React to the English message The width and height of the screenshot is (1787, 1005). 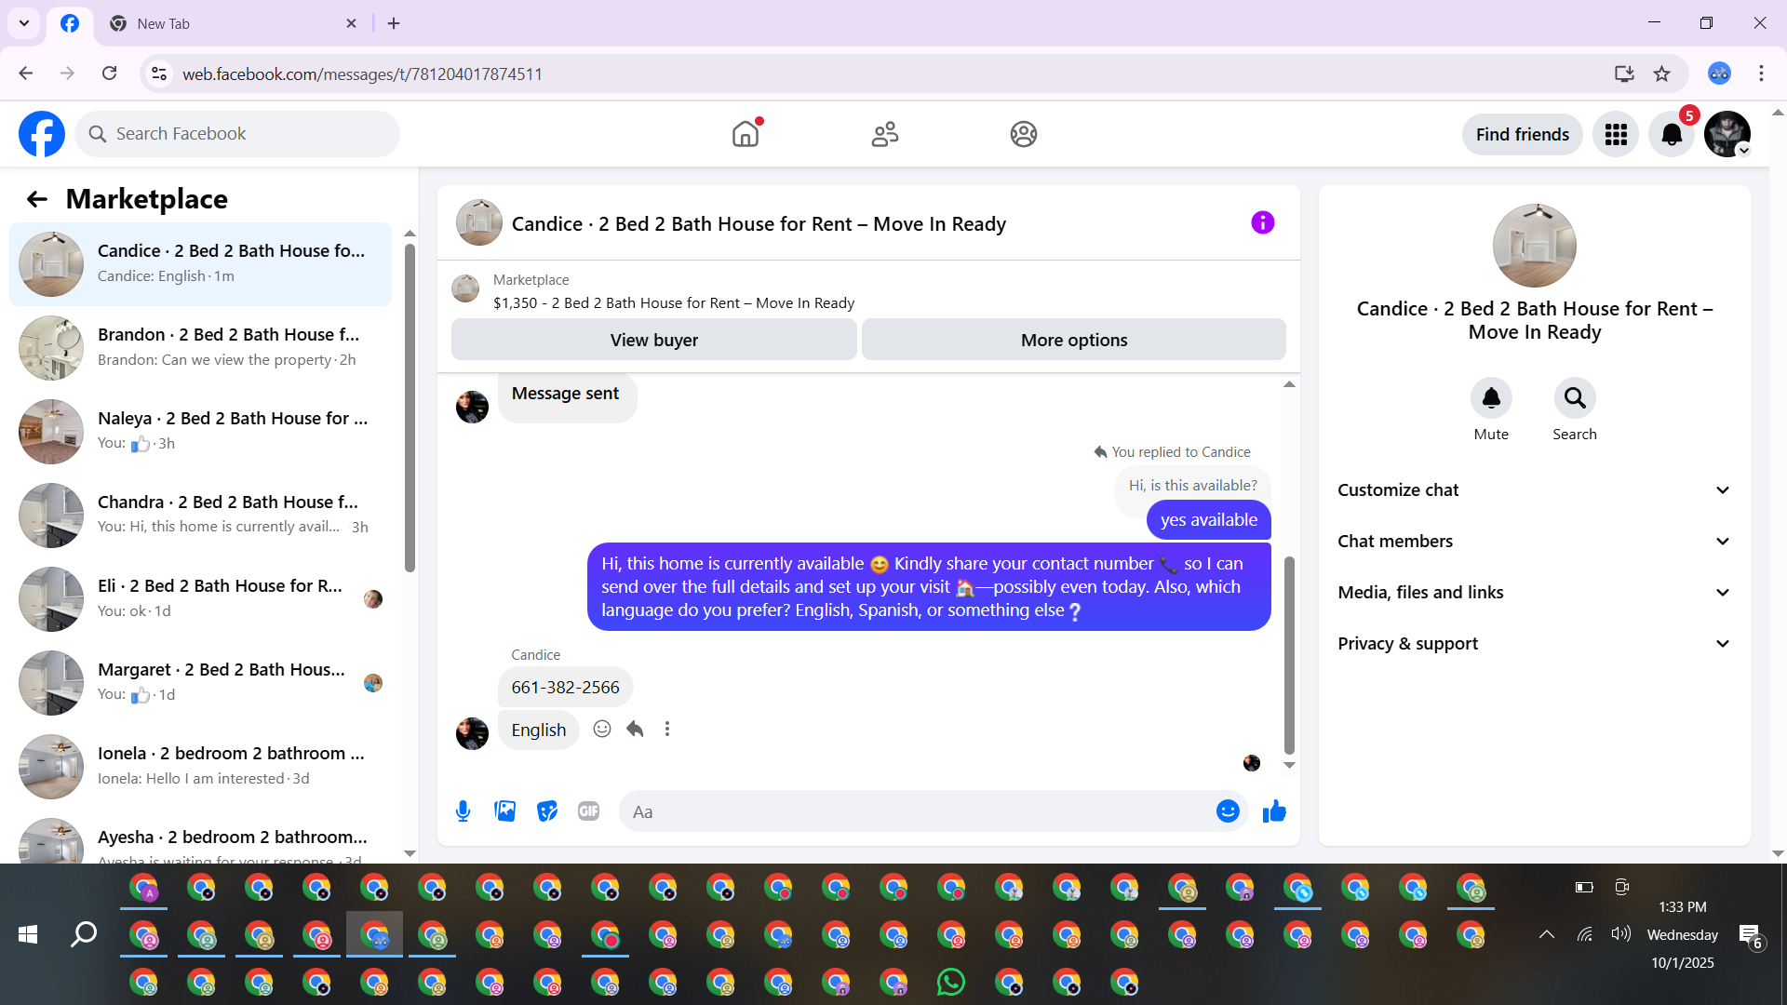pos(602,730)
